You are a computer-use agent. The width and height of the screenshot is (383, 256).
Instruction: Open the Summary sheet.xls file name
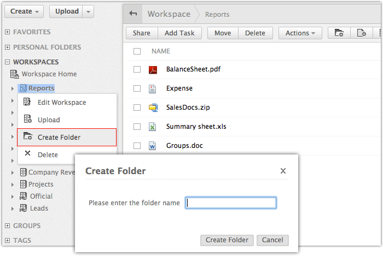coord(196,127)
